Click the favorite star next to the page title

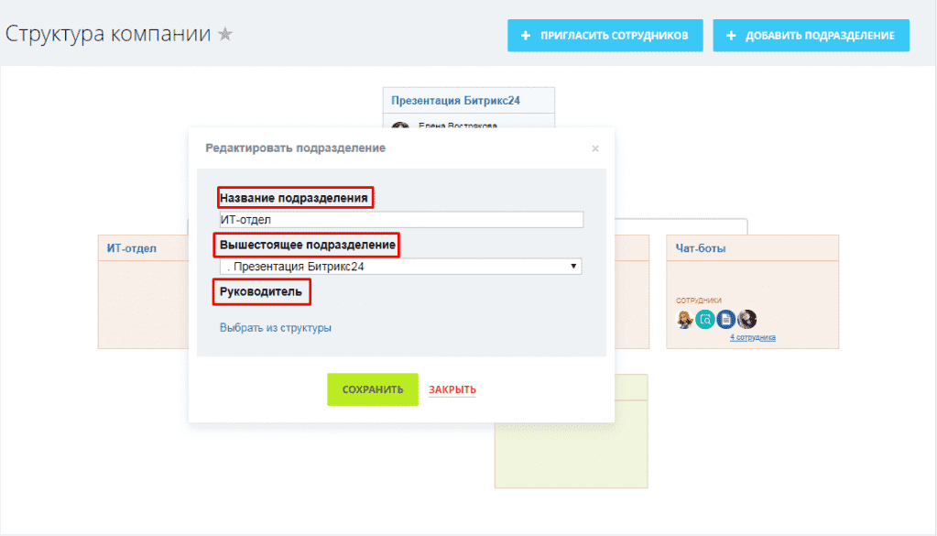click(x=225, y=35)
